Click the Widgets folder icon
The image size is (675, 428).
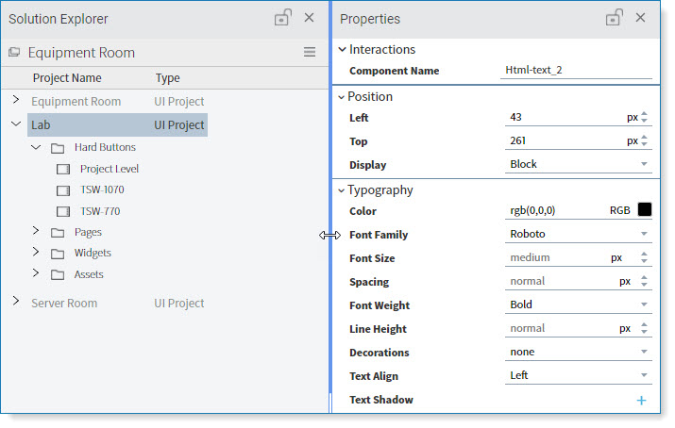coord(58,254)
